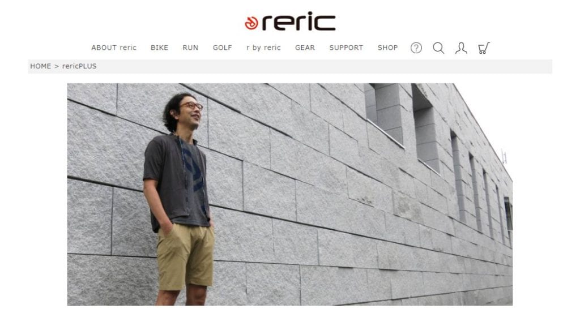
Task: Click the HOME breadcrumb link
Action: click(x=41, y=66)
